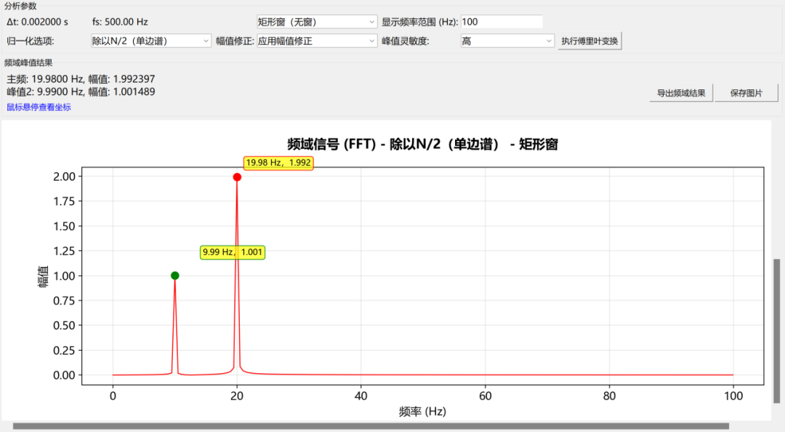Click the red peak marker at 19.98 Hz
Screen dimensions: 785x432
[237, 177]
